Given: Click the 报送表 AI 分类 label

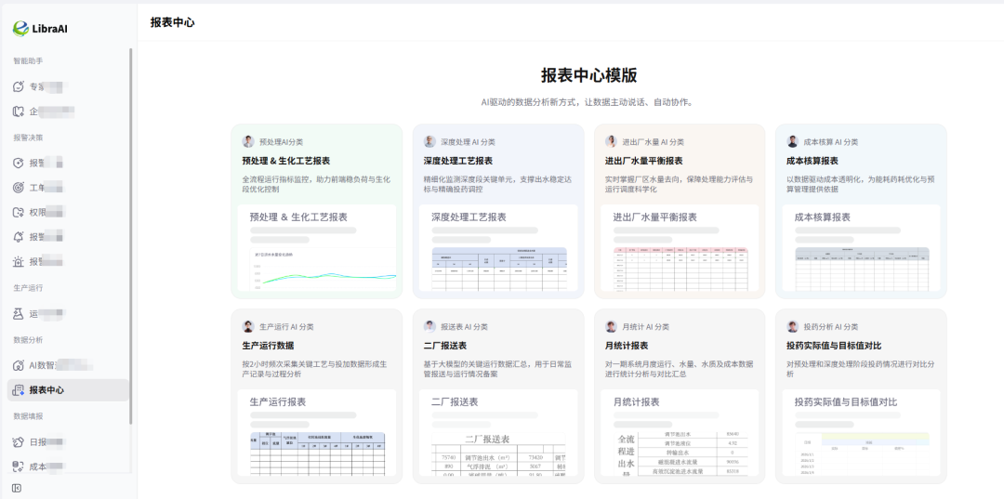Looking at the screenshot, I should click(464, 327).
